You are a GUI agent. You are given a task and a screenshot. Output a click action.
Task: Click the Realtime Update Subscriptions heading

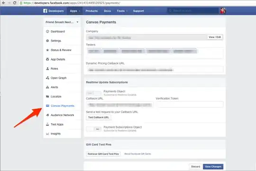(107, 82)
